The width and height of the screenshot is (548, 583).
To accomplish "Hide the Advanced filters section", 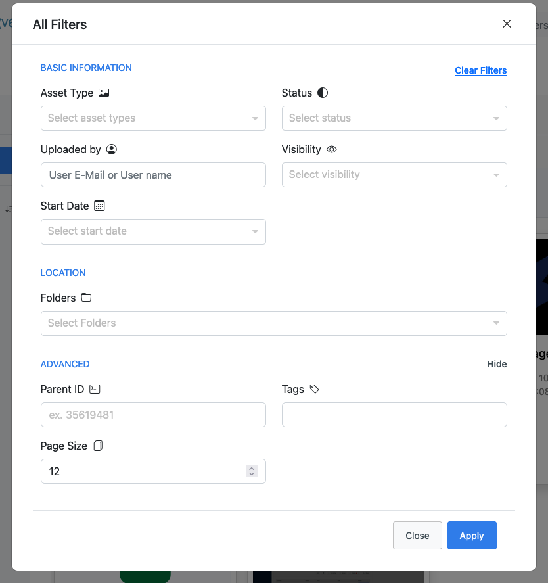I will pyautogui.click(x=497, y=364).
